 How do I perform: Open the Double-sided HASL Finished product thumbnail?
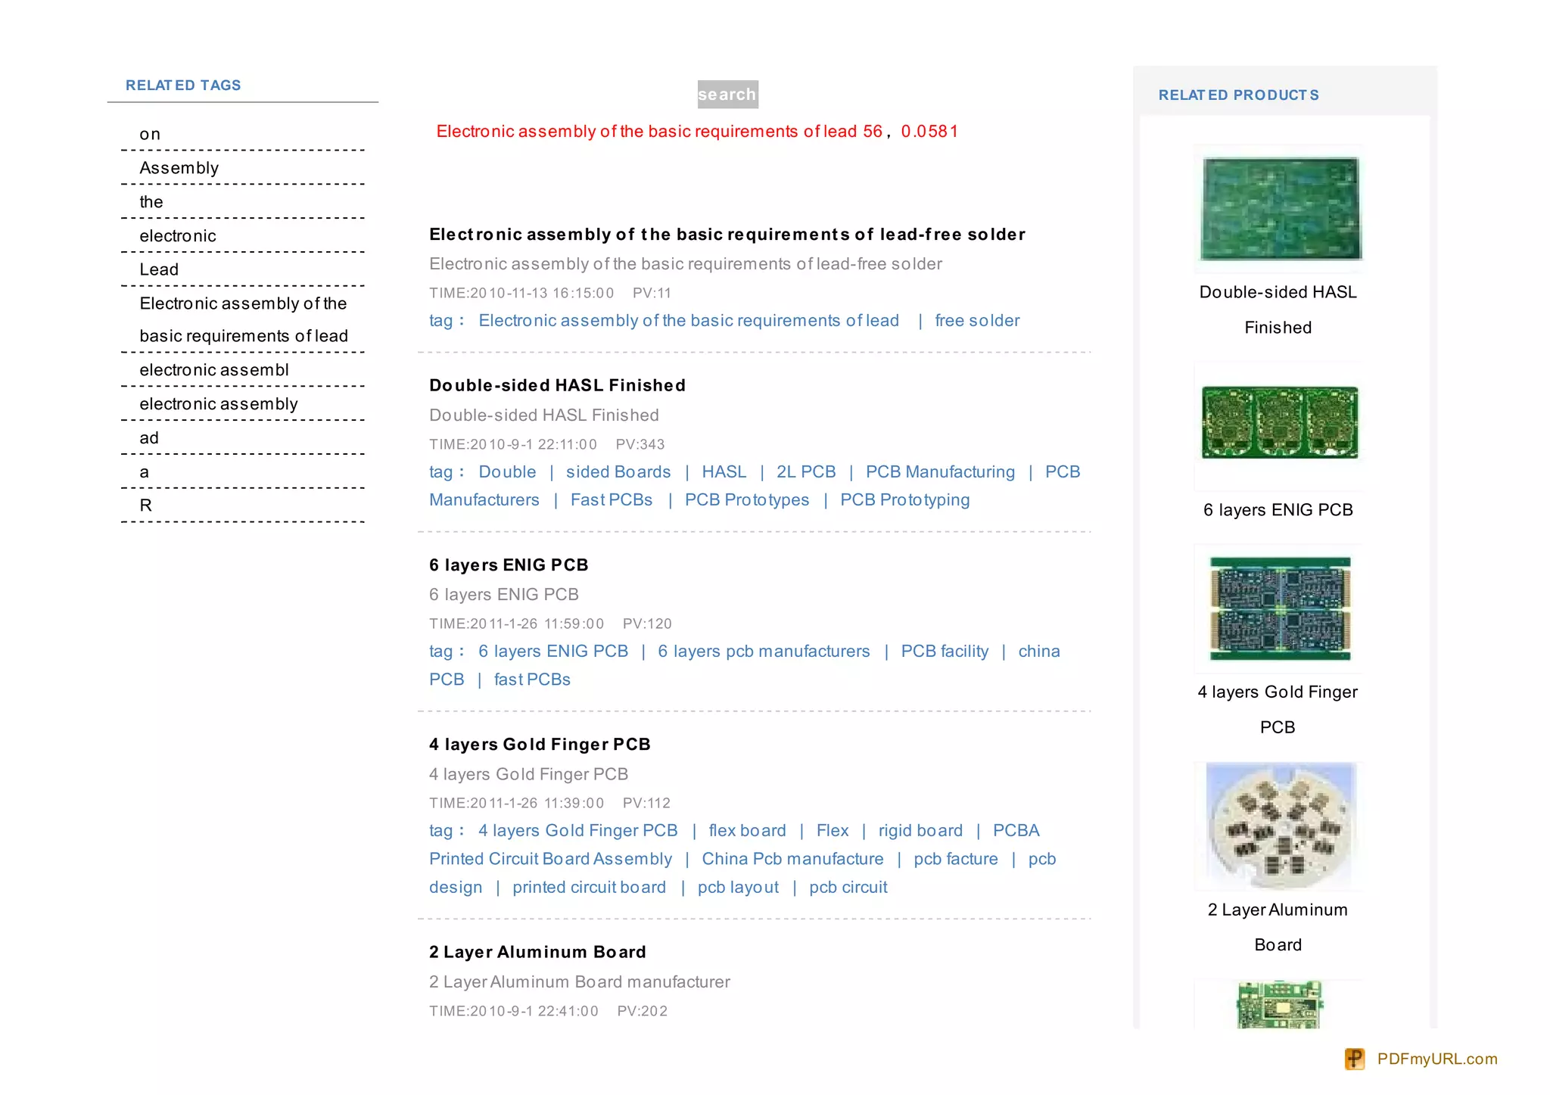(x=1281, y=209)
